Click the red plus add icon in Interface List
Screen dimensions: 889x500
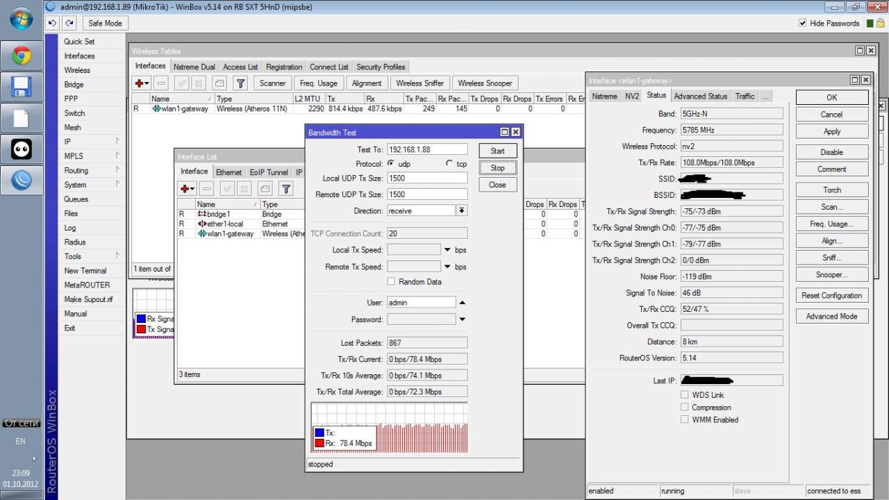pos(185,189)
